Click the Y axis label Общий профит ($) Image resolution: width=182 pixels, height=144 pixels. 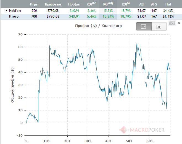click(x=12, y=85)
